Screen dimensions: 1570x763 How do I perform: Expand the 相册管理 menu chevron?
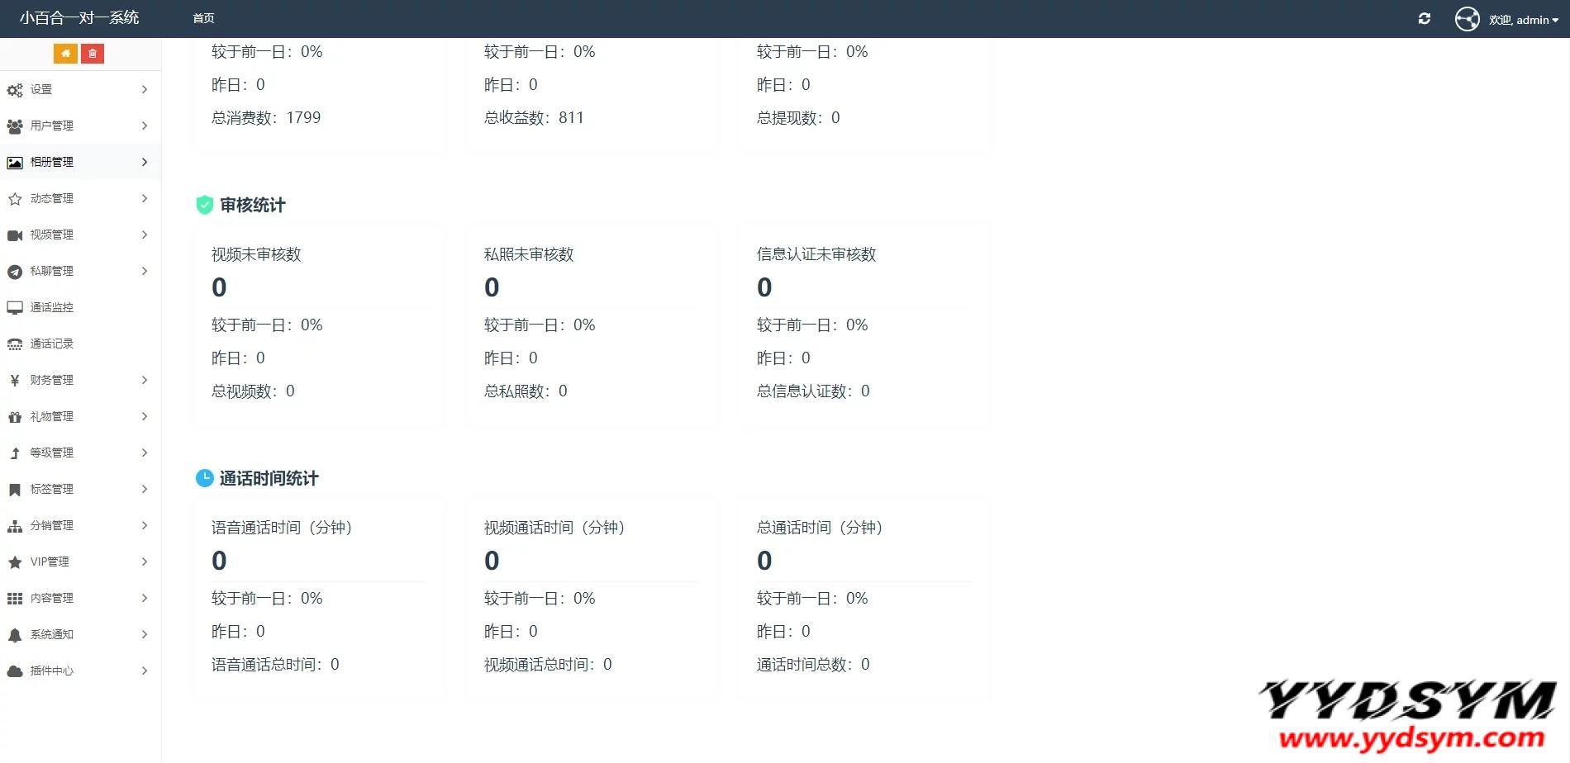[145, 162]
